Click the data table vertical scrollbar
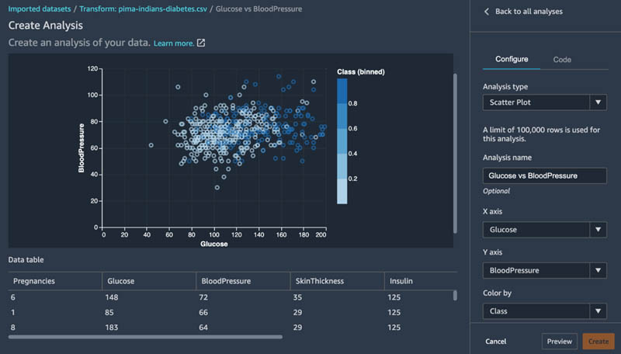Viewport: 621px width, 354px height. (455, 296)
